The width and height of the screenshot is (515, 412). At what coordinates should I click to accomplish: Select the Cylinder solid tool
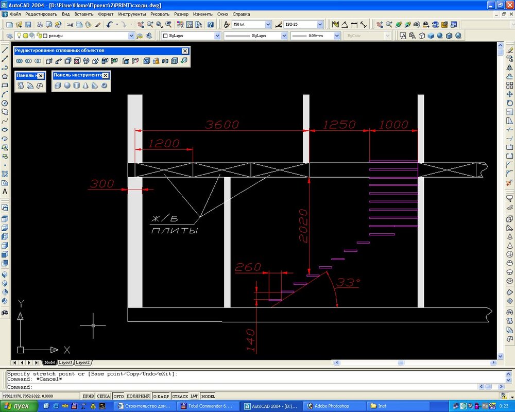(76, 85)
